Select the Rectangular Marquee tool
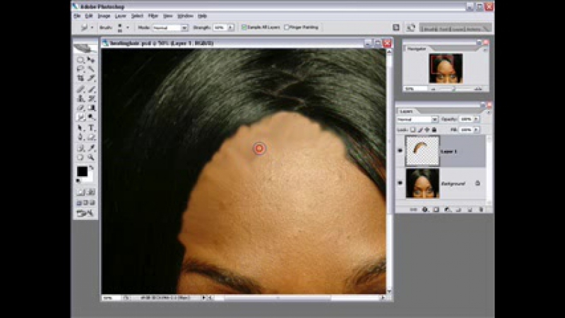The width and height of the screenshot is (565, 318). [81, 60]
